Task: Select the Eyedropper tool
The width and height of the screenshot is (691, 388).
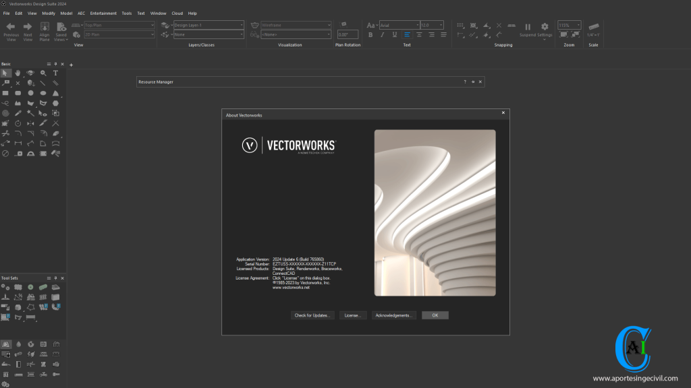Action: pyautogui.click(x=18, y=113)
